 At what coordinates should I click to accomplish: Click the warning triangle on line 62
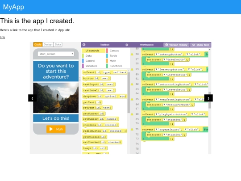[132, 84]
